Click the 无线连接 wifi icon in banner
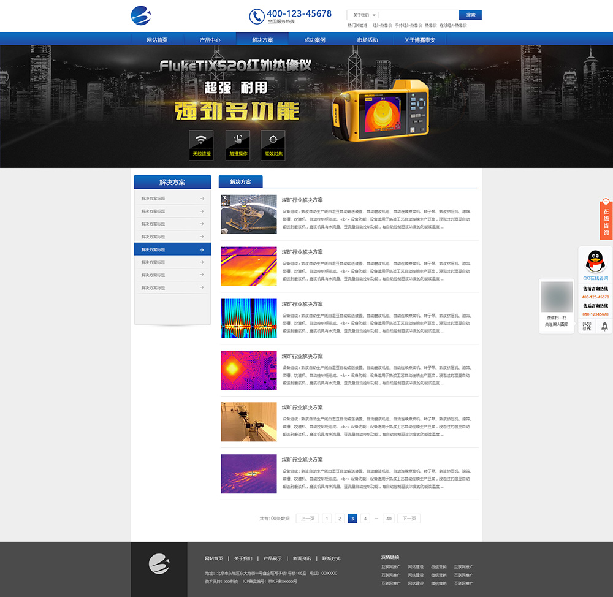613x597 pixels. click(x=201, y=145)
